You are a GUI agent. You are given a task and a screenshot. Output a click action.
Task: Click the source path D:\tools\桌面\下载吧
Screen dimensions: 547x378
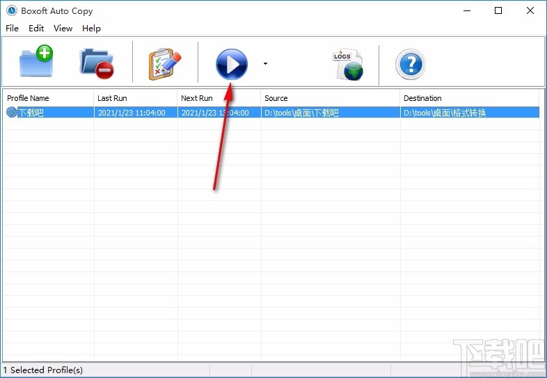(x=301, y=113)
